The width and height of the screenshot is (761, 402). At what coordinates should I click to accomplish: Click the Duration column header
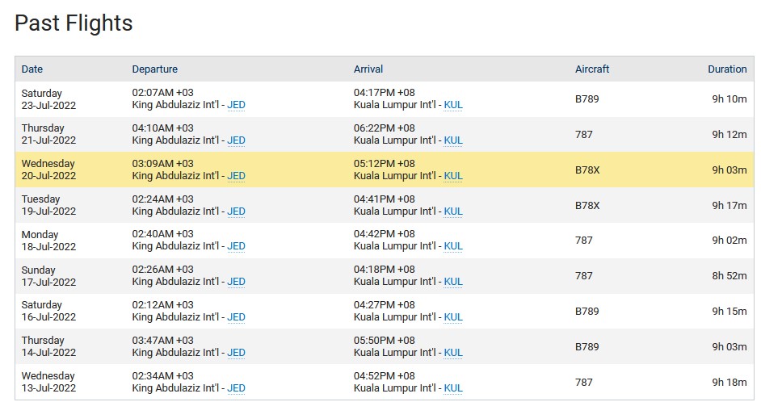(x=727, y=69)
